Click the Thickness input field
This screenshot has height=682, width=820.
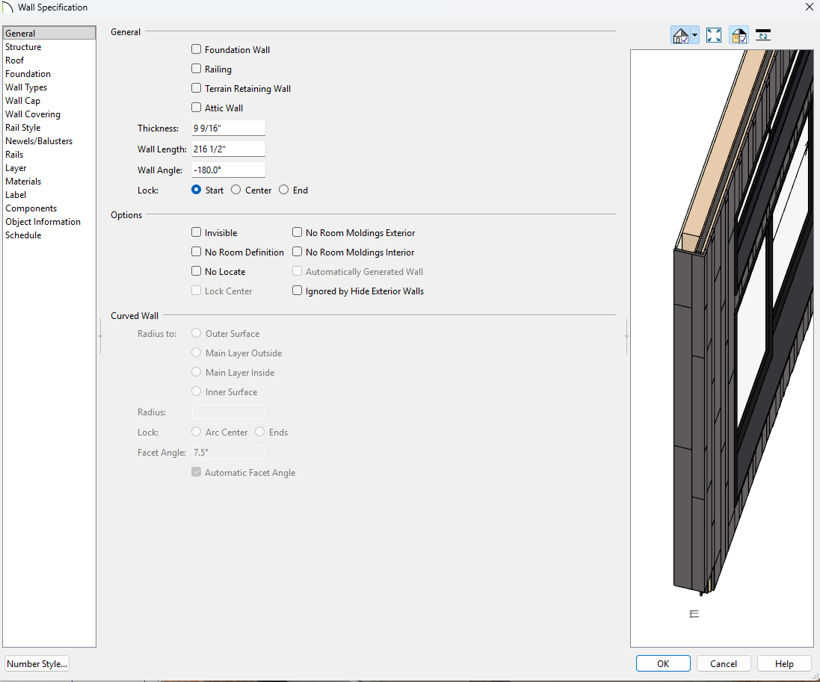pyautogui.click(x=228, y=128)
